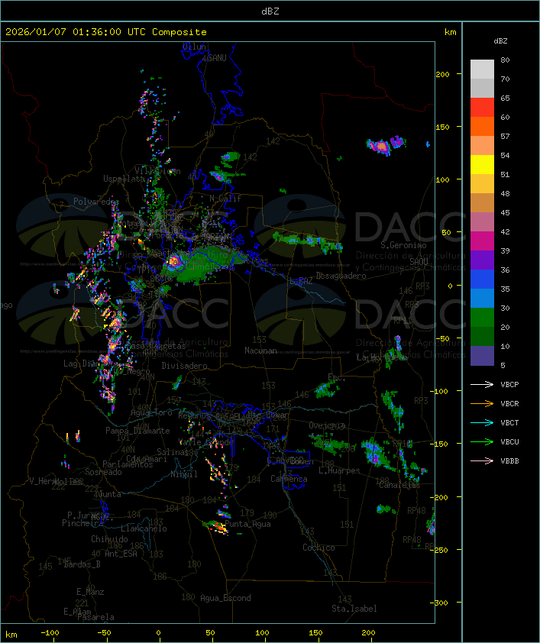This screenshot has width=540, height=643.
Task: Select the mauve 42-45 dBZ swatch
Action: tap(482, 222)
